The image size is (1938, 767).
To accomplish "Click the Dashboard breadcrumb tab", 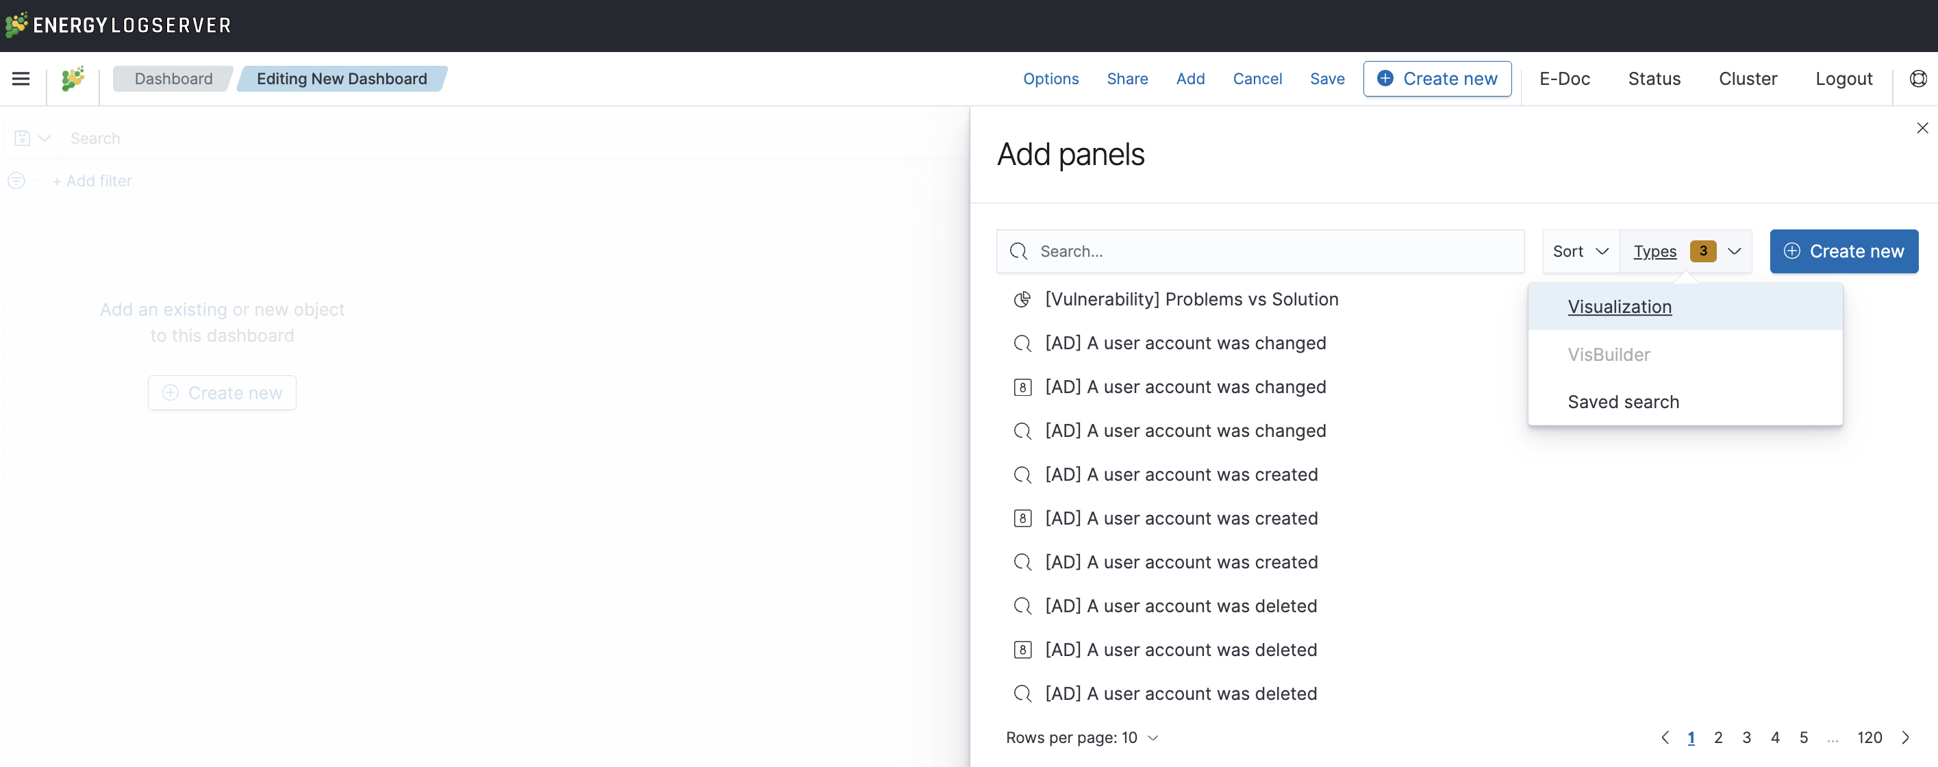I will [173, 79].
